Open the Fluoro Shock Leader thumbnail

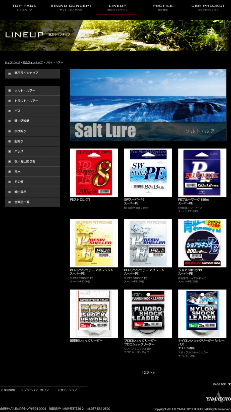148,314
